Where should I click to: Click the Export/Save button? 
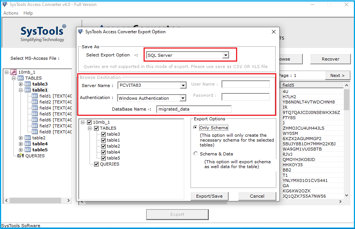[x=209, y=196]
